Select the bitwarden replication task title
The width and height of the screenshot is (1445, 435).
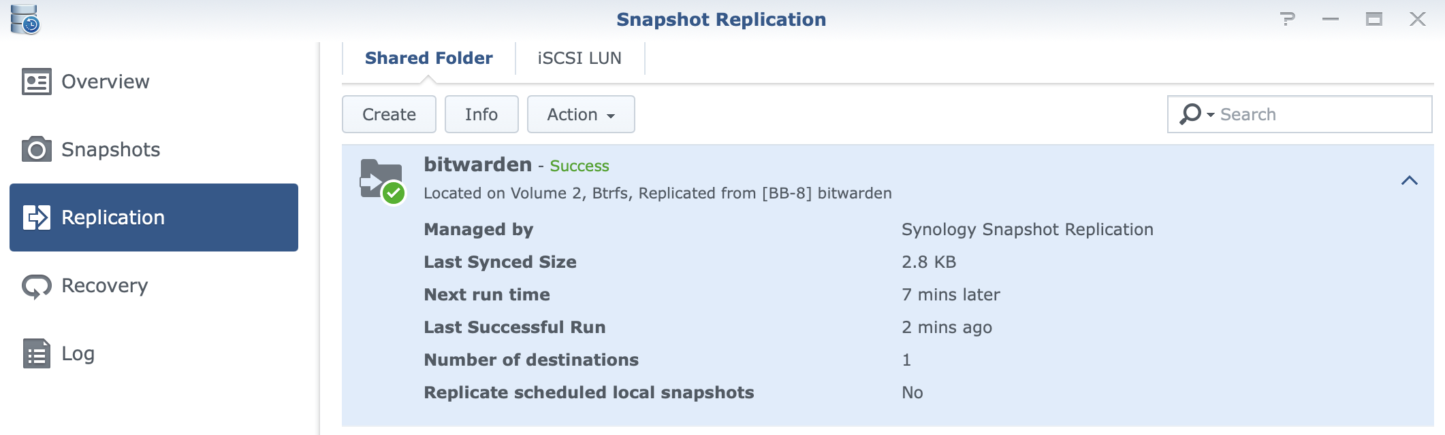click(x=477, y=164)
